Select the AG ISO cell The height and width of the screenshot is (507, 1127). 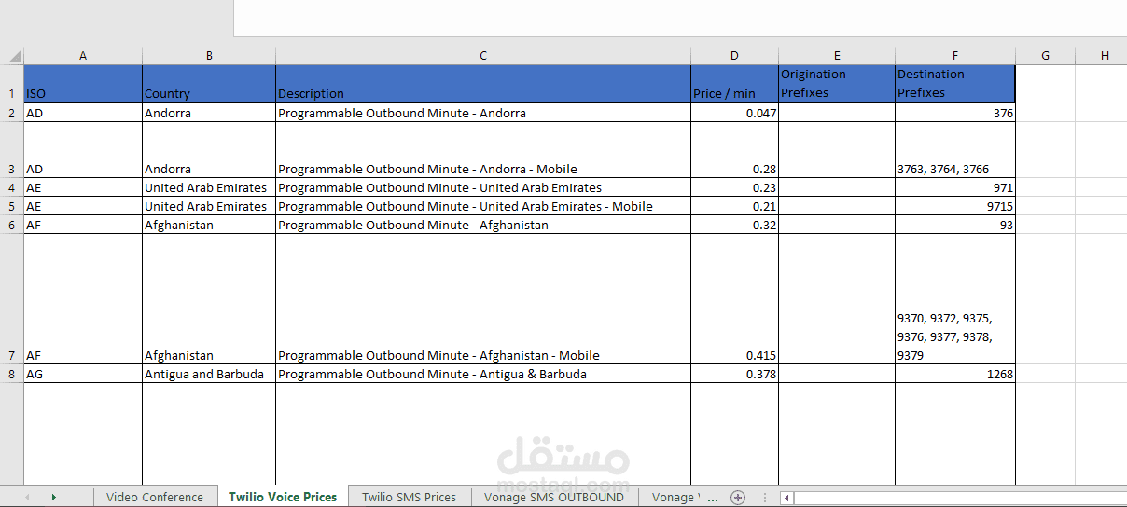[83, 374]
